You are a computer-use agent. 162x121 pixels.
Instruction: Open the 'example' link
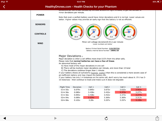click(x=95, y=73)
